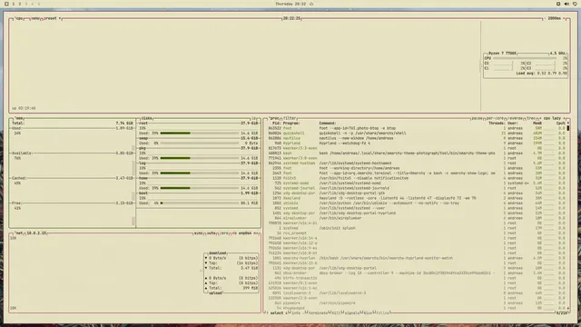Select the localsearch-3 process row
Viewport: 581px width, 327px height.
417,292
